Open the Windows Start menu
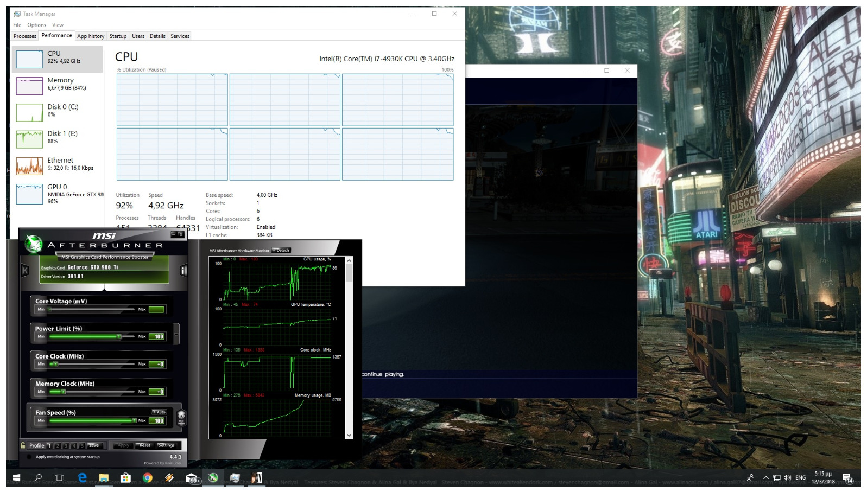This screenshot has height=492, width=867. pyautogui.click(x=16, y=477)
